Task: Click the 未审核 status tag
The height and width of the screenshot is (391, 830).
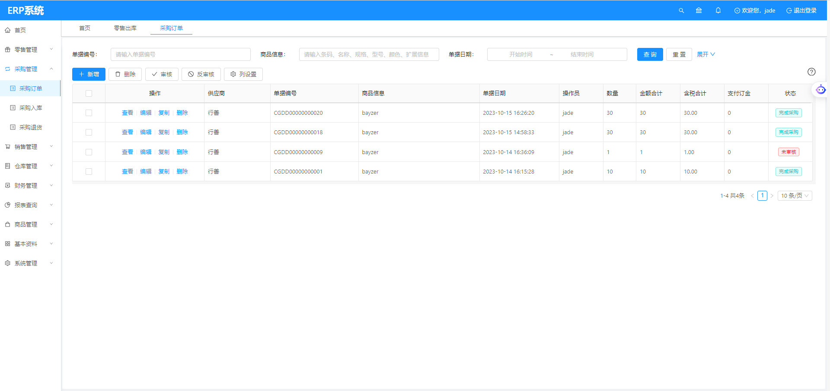Action: pyautogui.click(x=788, y=152)
